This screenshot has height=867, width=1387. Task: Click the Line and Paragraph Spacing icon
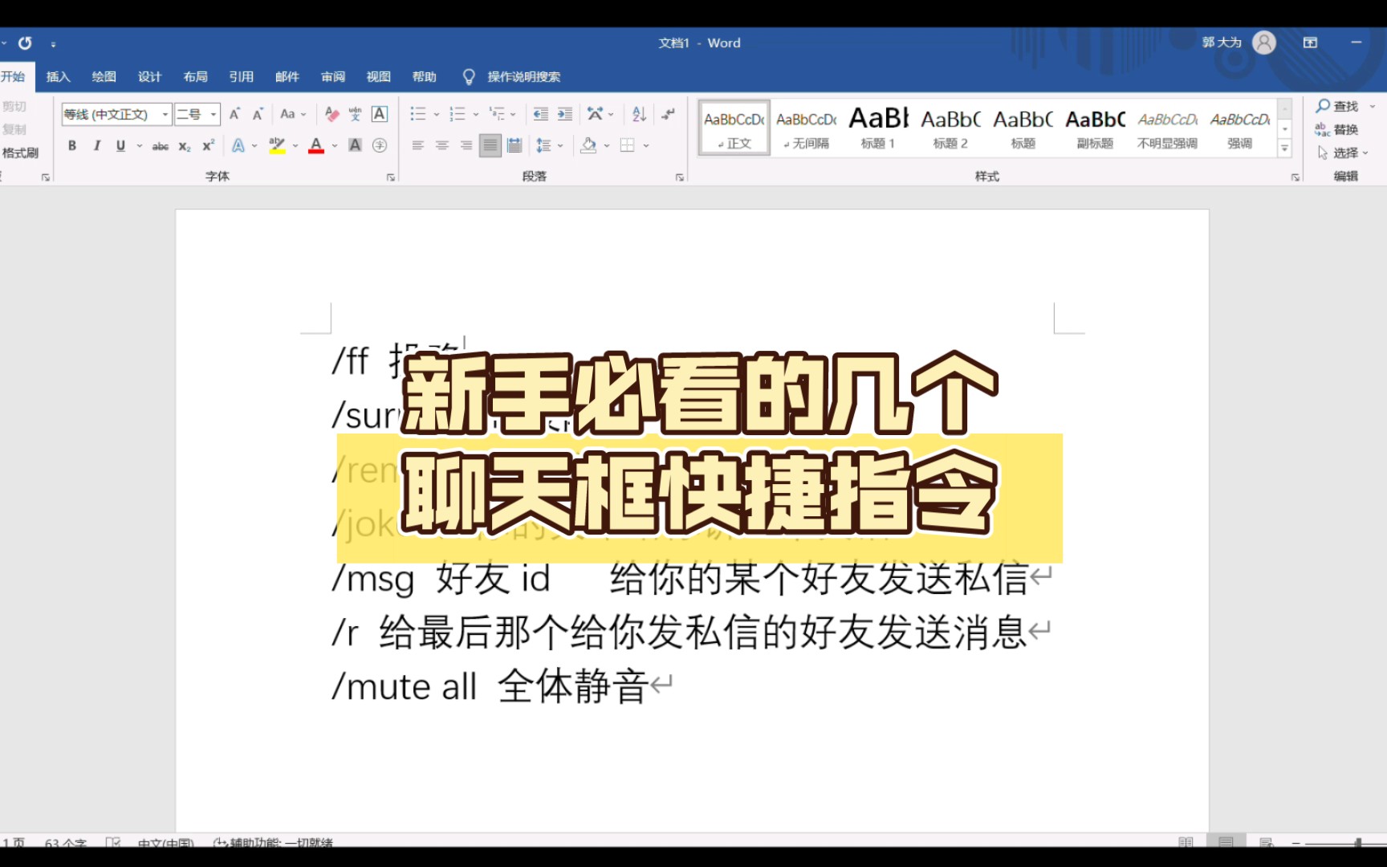tap(543, 145)
